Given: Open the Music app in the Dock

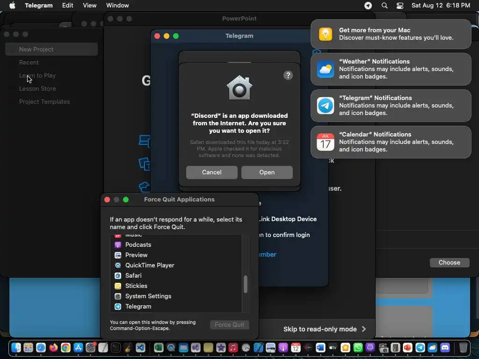Looking at the screenshot, I should point(233,347).
